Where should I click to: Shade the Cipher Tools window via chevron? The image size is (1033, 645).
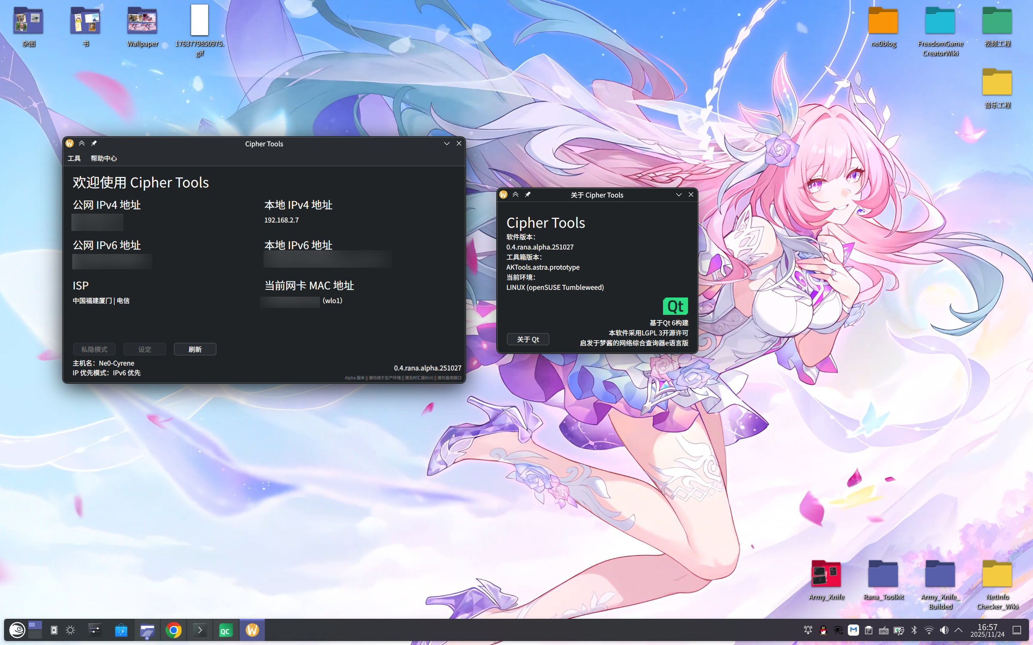[x=82, y=144]
